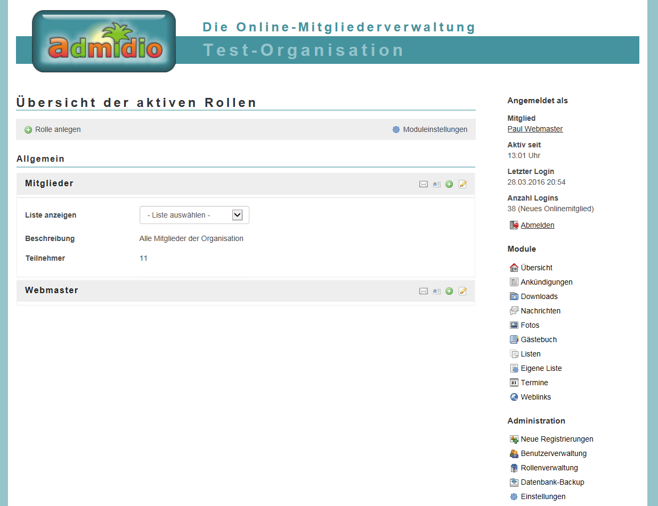Open the Termine module

click(x=534, y=383)
